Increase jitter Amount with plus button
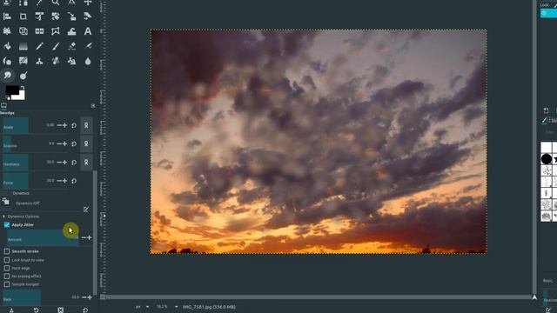Image resolution: width=557 pixels, height=313 pixels. pyautogui.click(x=89, y=237)
